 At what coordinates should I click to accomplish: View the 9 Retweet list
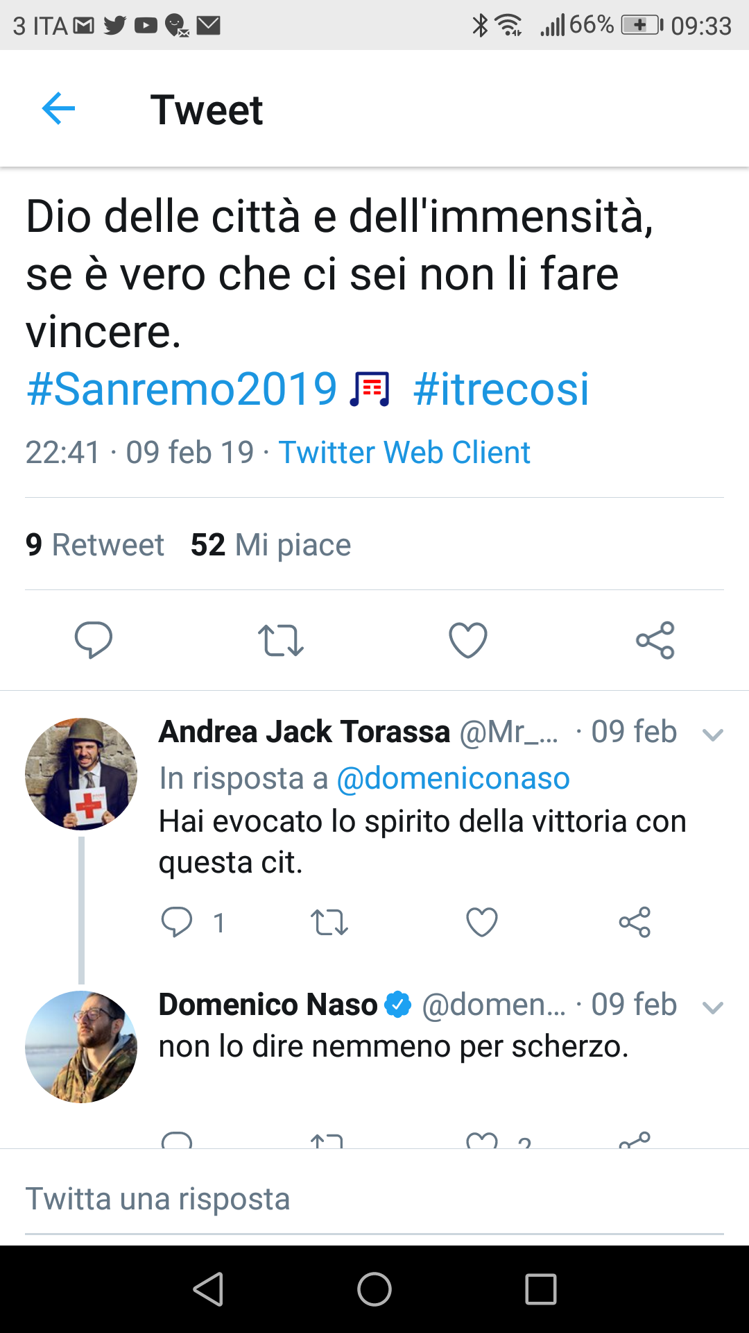[x=95, y=545]
